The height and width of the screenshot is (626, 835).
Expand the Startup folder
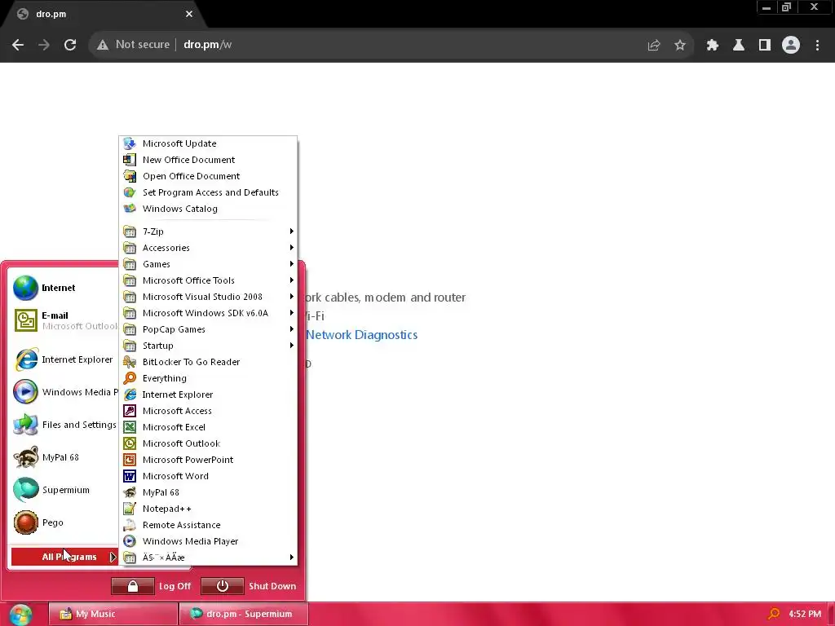click(x=208, y=346)
